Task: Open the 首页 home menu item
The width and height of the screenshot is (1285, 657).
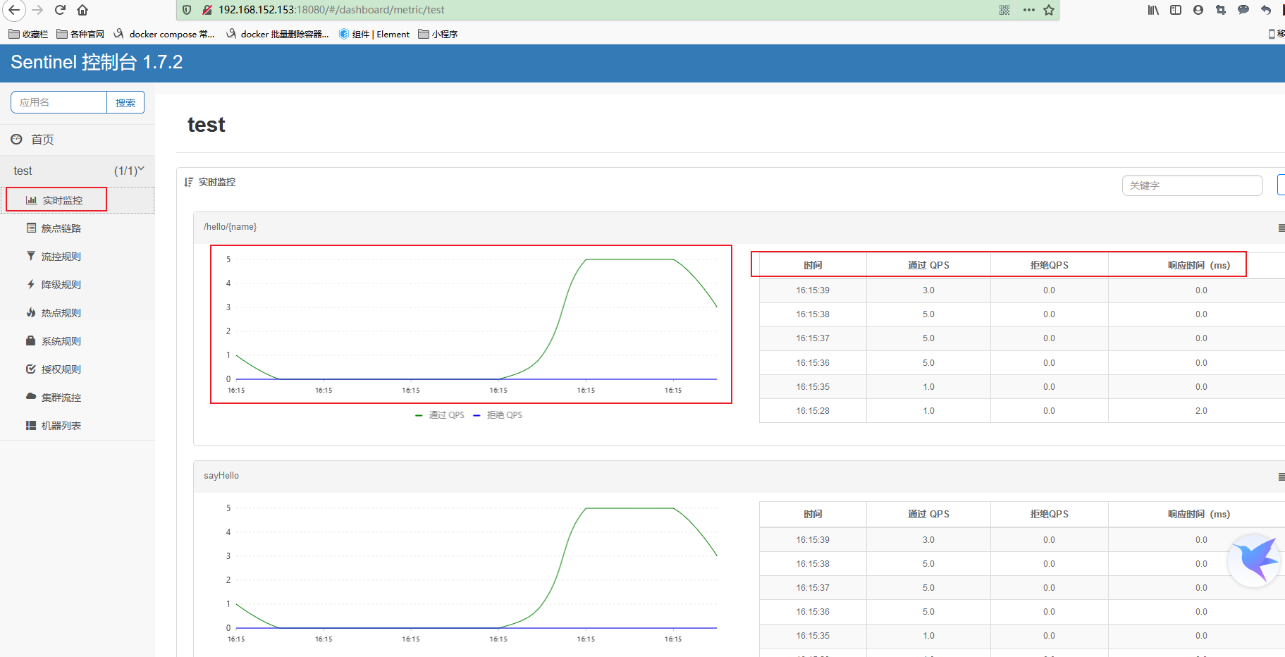Action: (x=41, y=139)
